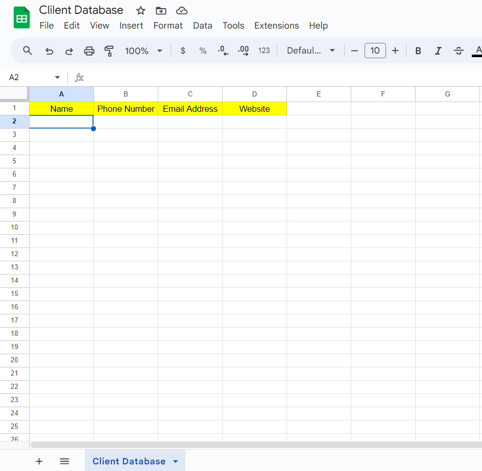Viewport: 482px width, 471px height.
Task: Click the formula bar input
Action: (283, 78)
